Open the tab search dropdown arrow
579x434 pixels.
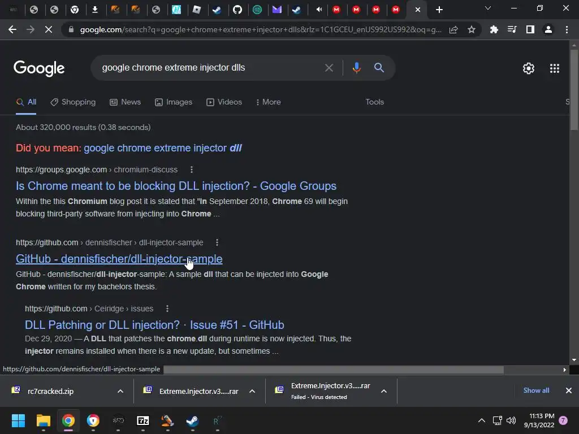488,8
